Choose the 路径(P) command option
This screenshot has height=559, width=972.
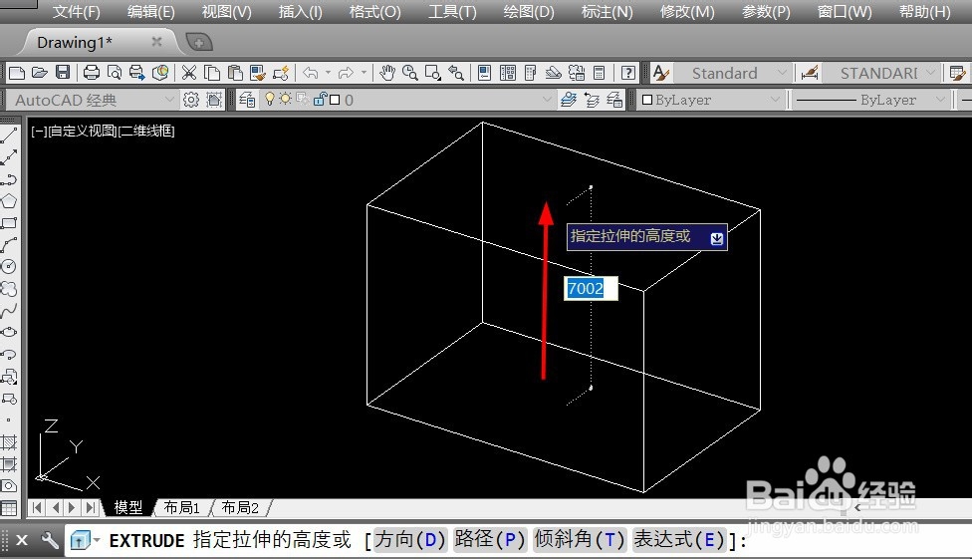click(x=489, y=539)
